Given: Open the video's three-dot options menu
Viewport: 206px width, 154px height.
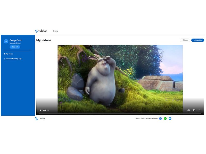Looking at the screenshot, I should pyautogui.click(x=200, y=110).
